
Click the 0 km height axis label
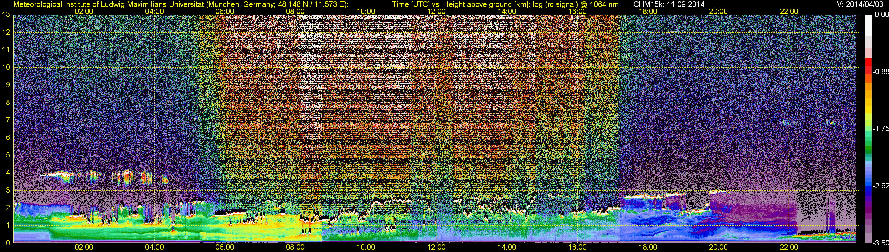click(8, 243)
